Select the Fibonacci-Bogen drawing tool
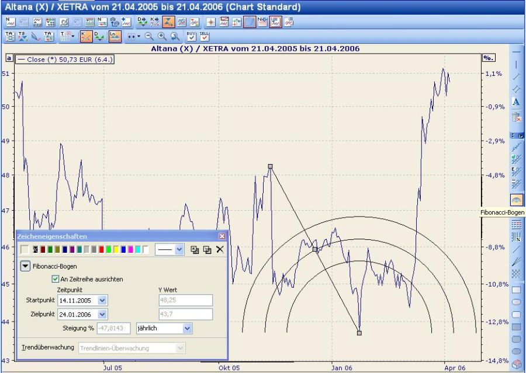 point(516,200)
